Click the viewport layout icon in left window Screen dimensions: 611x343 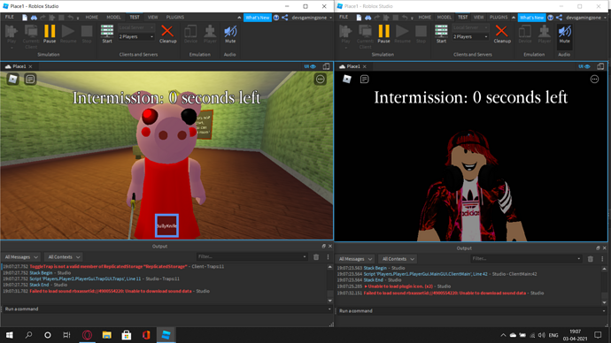click(x=326, y=66)
